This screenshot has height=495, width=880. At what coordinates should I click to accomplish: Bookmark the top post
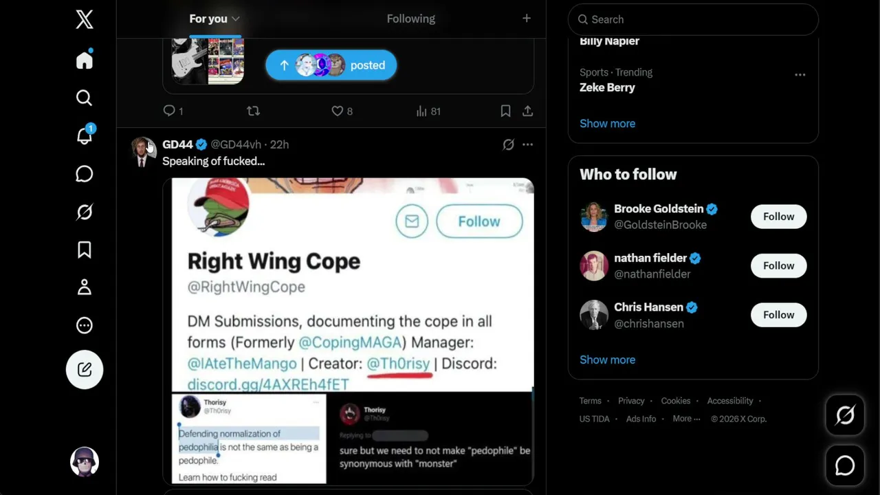pyautogui.click(x=505, y=111)
